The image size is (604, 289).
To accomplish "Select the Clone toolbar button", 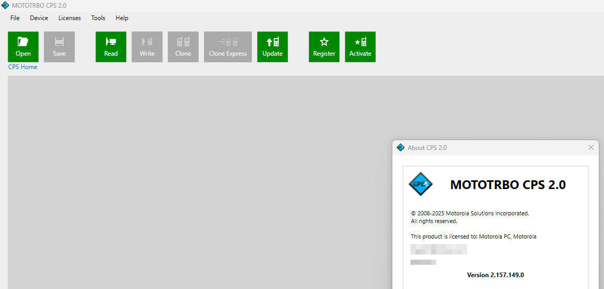I will pos(183,47).
